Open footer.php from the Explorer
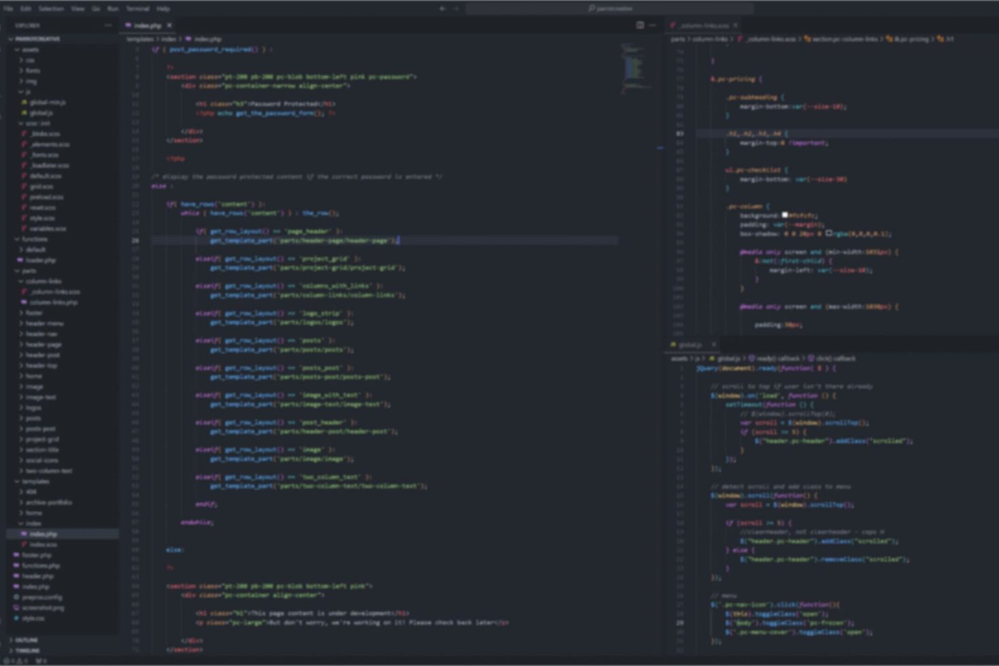Image resolution: width=999 pixels, height=666 pixels. point(38,555)
